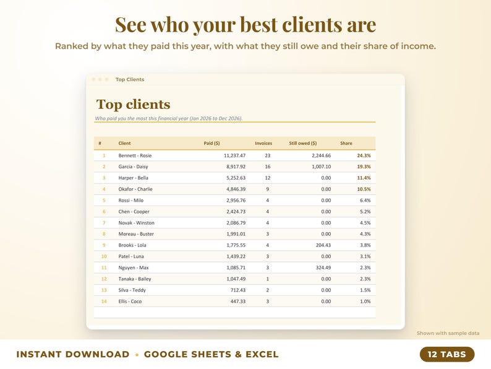Screen dimensions: 491x369
Task: Click the invoice count 12 for Harper
Action: [x=267, y=178]
